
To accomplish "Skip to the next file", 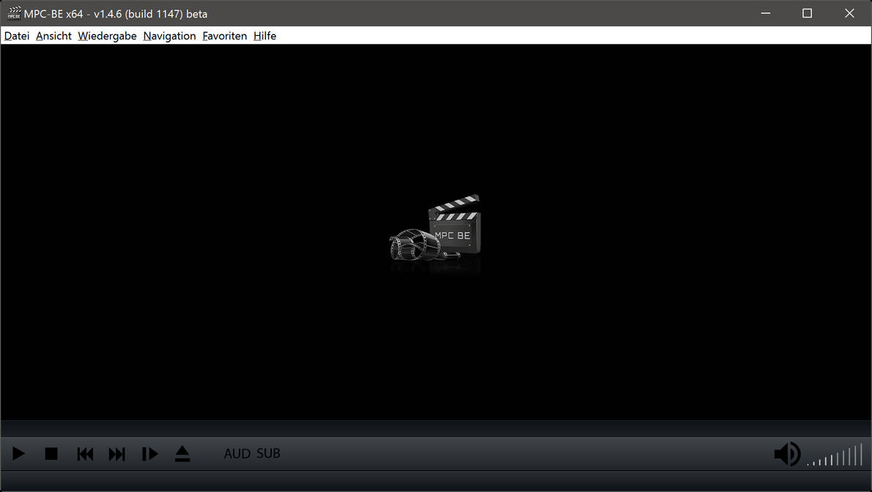I will (117, 454).
